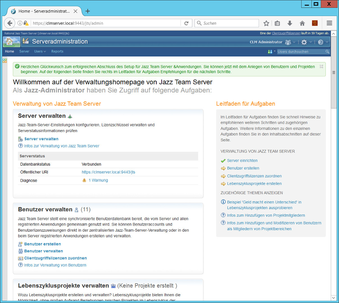Show site information icon in address bar
339x303 pixels.
coord(20,23)
